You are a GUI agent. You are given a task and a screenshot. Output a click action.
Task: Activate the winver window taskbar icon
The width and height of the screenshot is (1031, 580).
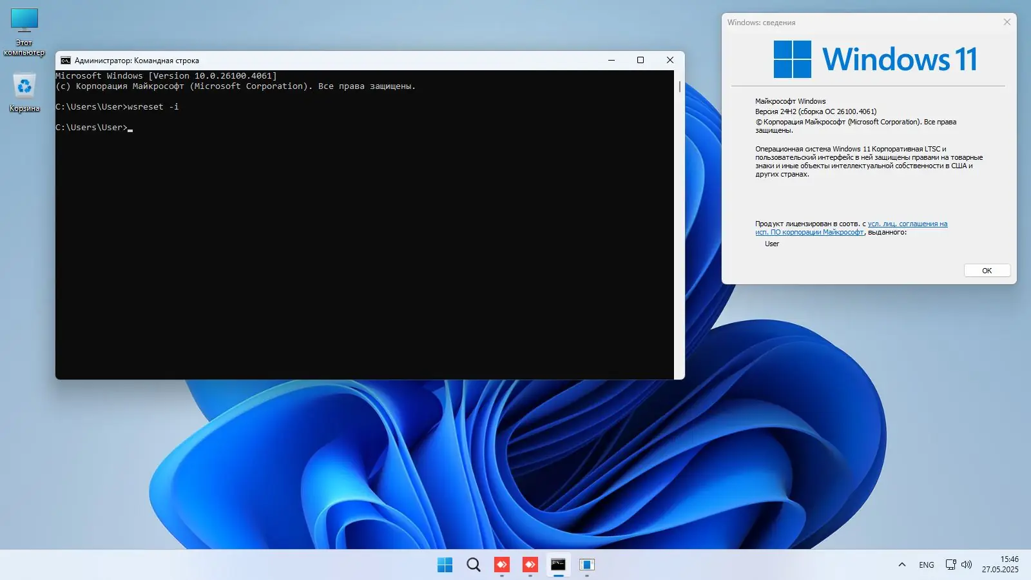pos(586,565)
